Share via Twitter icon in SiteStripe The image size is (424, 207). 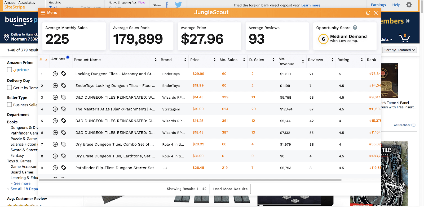pos(179,5)
